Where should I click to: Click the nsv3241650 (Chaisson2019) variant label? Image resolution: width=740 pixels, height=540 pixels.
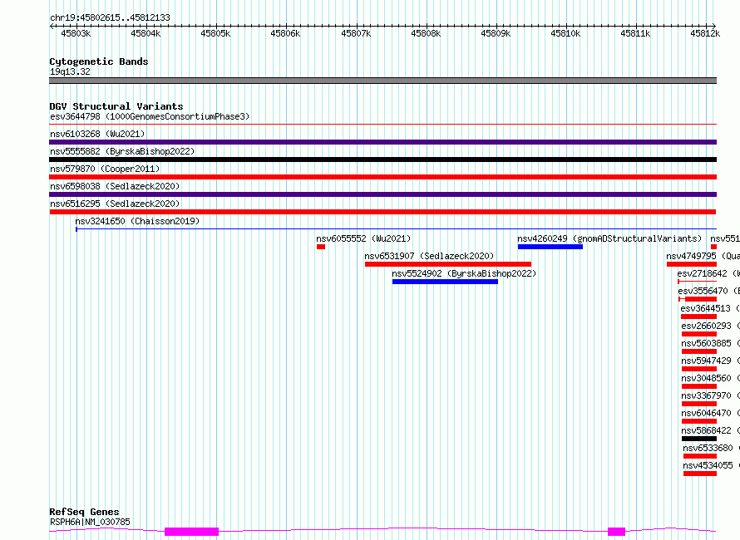coord(137,221)
